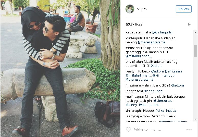Viewport: 198px width, 137px height.
Task: Open the @kiintanputri mention link
Action: 162,32
